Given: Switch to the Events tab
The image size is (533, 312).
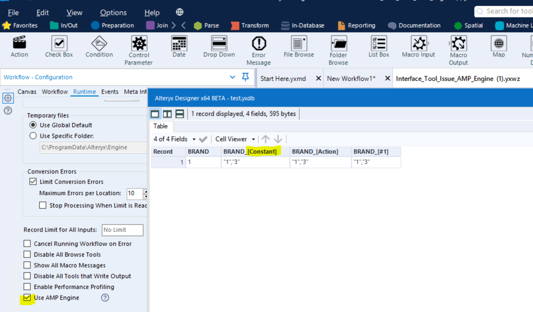Looking at the screenshot, I should tap(110, 92).
